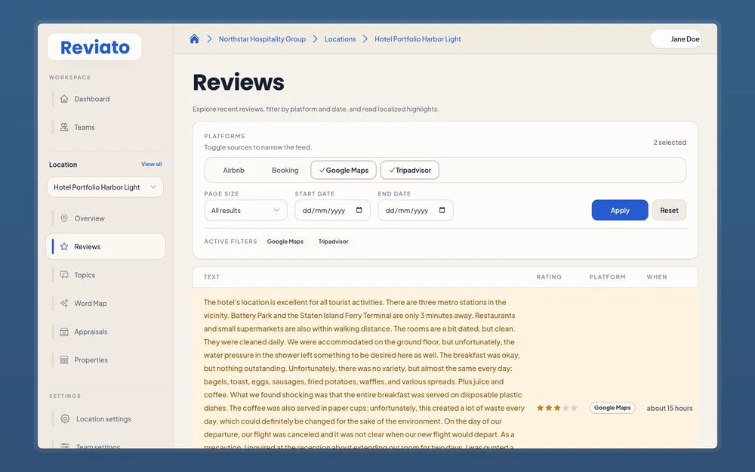Click the Reset button
This screenshot has width=755, height=472.
(x=669, y=210)
